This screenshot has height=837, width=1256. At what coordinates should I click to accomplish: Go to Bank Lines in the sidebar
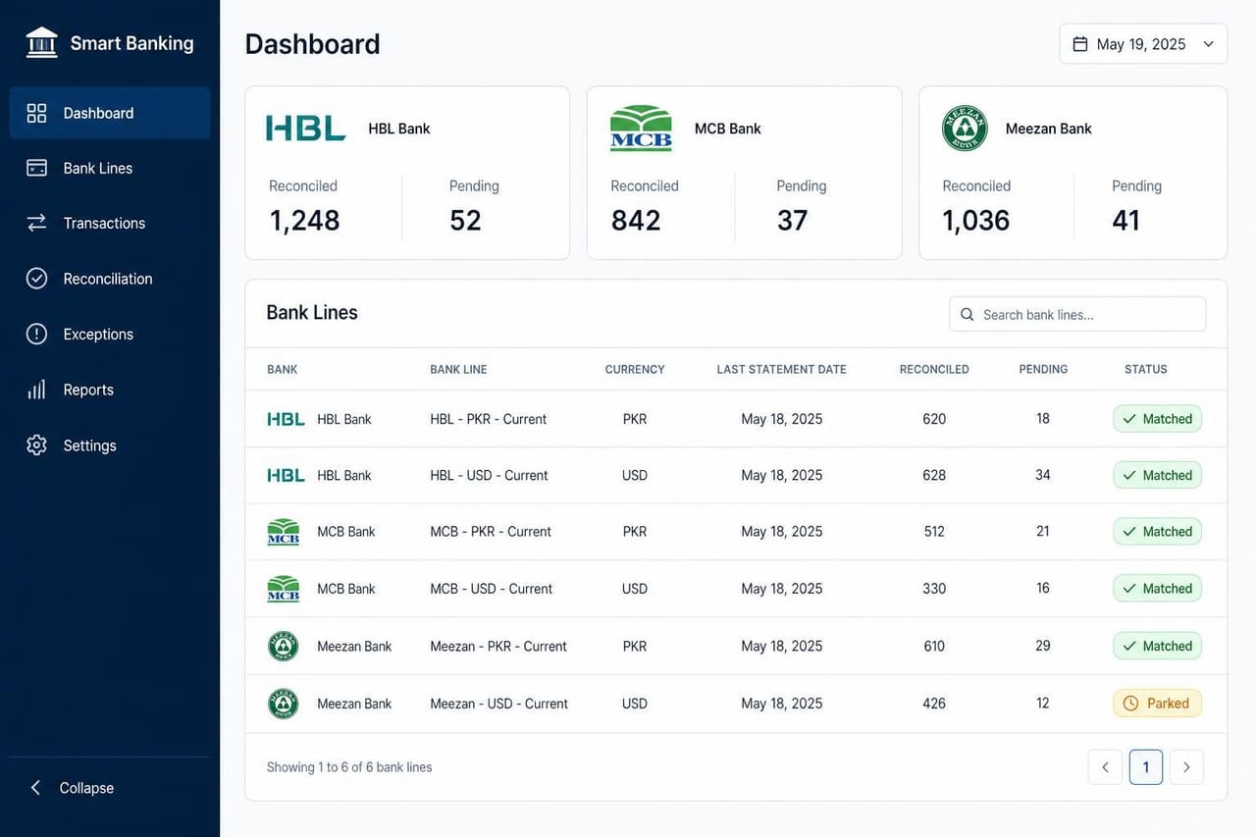click(110, 168)
